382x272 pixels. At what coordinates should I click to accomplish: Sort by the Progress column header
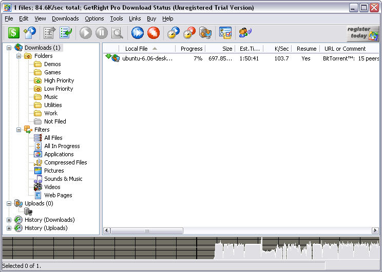(190, 49)
